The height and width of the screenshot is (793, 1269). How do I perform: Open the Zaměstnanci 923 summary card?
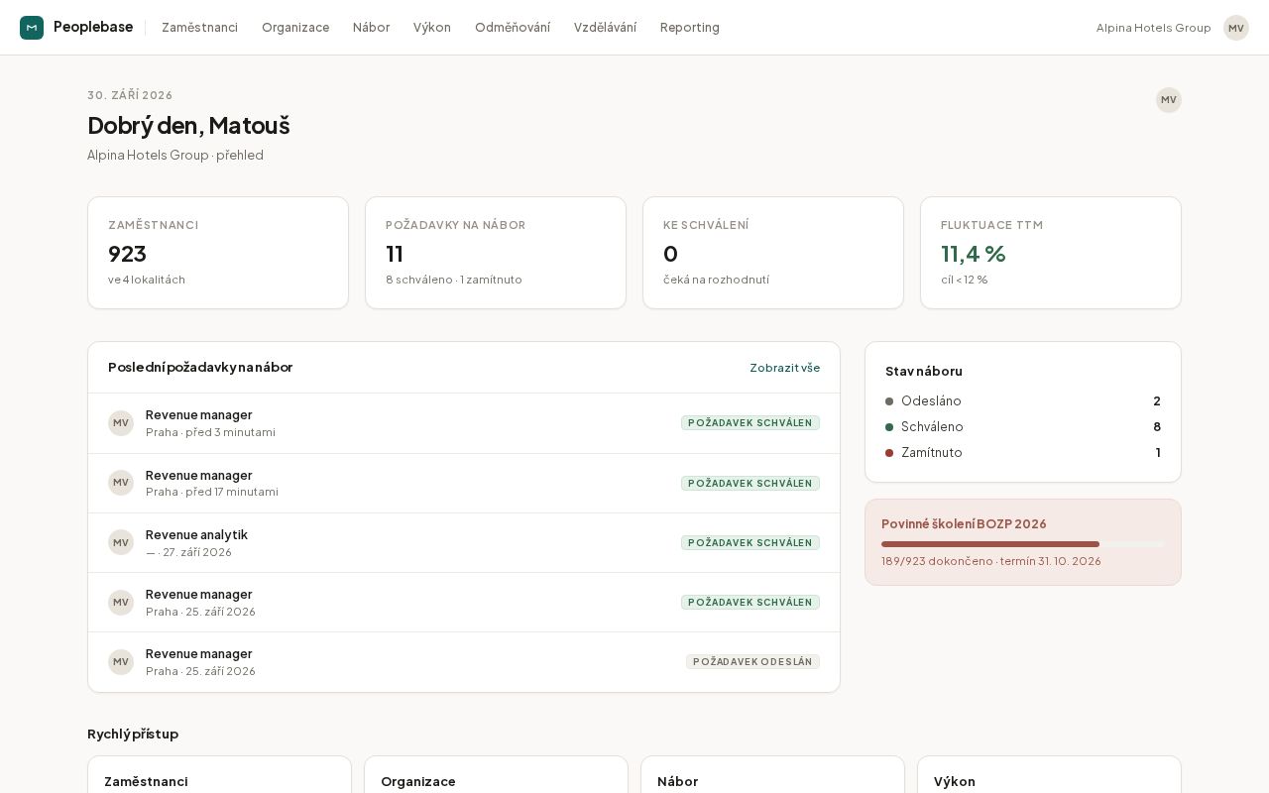click(218, 253)
